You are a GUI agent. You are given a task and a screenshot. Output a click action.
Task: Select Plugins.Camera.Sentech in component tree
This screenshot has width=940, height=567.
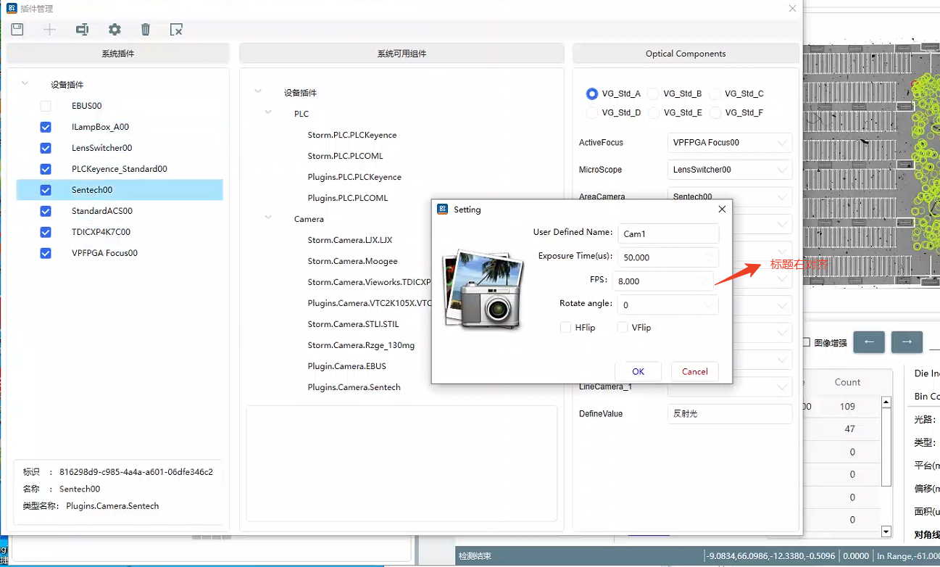coord(354,387)
